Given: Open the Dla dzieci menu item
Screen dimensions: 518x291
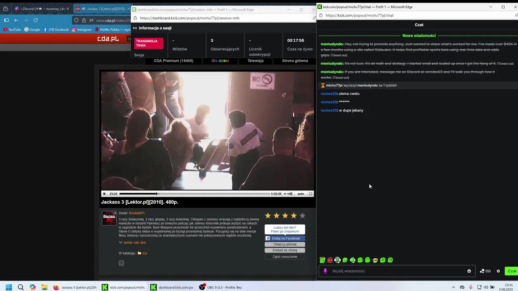Looking at the screenshot, I should pyautogui.click(x=220, y=61).
